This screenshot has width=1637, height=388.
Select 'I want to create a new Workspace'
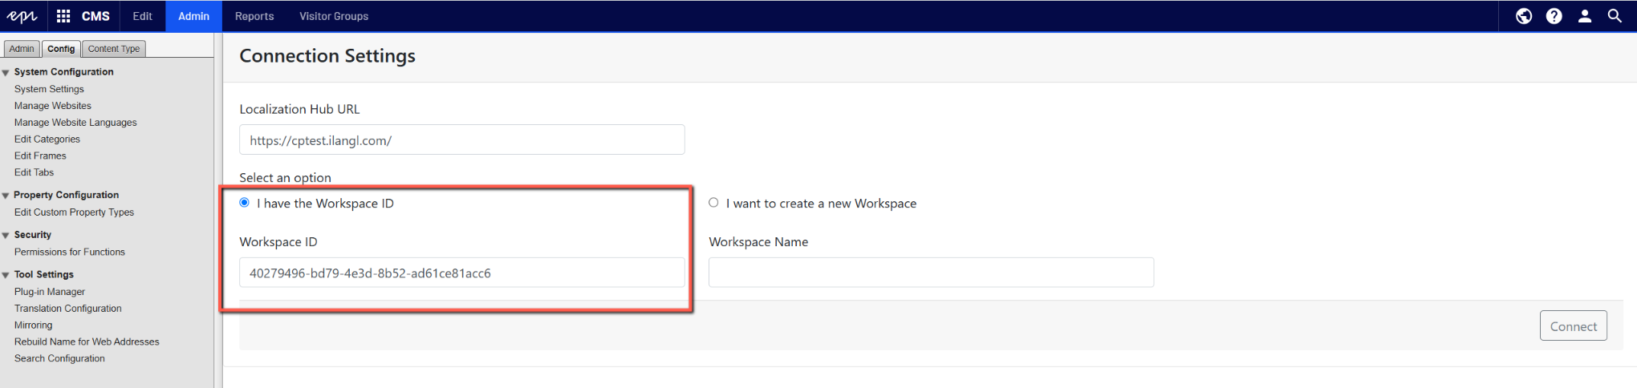point(713,203)
